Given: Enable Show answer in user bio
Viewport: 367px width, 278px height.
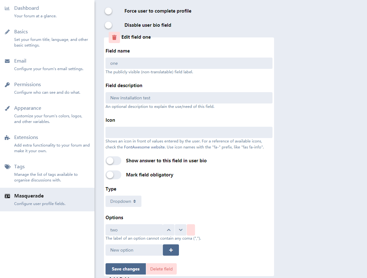Looking at the screenshot, I should [113, 161].
